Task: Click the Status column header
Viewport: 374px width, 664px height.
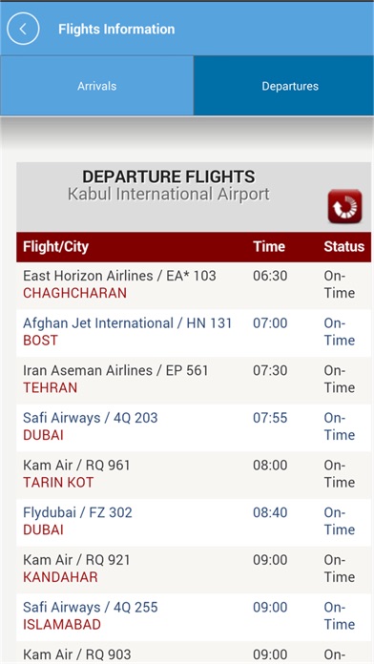Action: (343, 246)
